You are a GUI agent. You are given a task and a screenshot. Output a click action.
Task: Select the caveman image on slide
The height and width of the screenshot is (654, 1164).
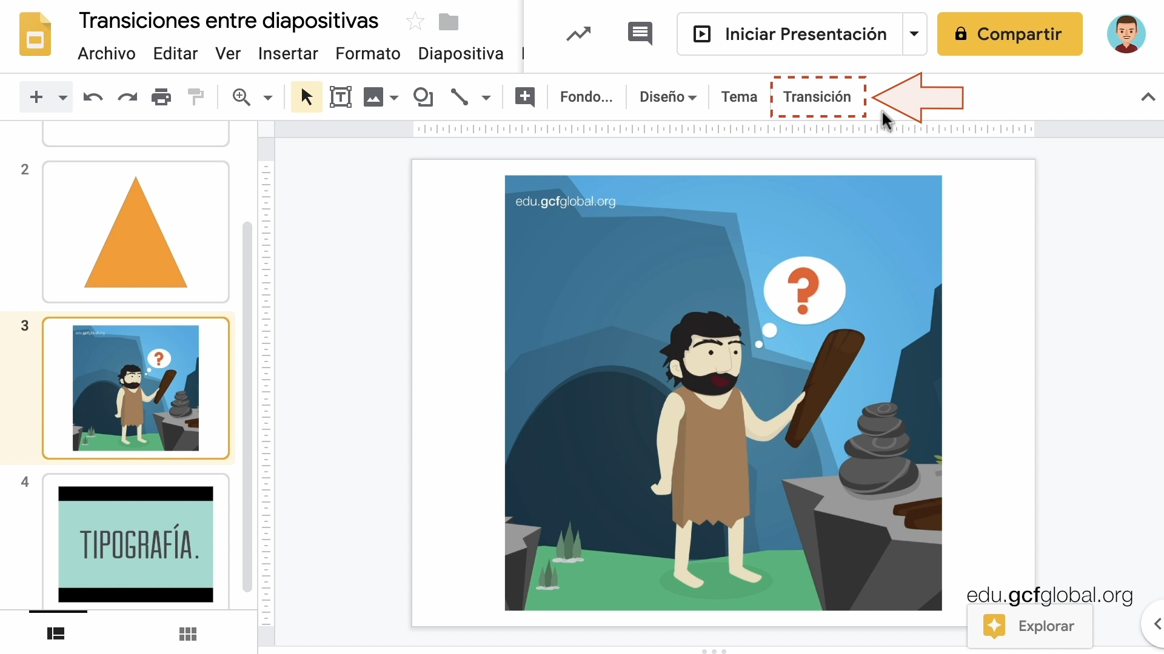tap(723, 393)
